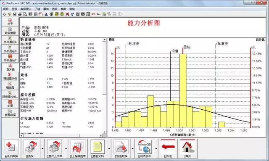Open the 项目 menu
Screen dimensions: 269x161
(x=6, y=9)
